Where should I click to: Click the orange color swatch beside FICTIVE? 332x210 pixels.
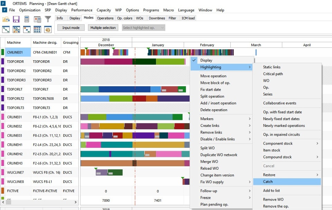(2, 191)
